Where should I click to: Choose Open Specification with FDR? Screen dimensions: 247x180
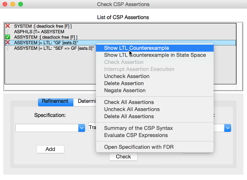139,147
